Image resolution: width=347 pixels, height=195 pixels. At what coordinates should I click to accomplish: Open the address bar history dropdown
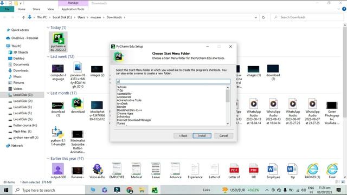(x=255, y=17)
